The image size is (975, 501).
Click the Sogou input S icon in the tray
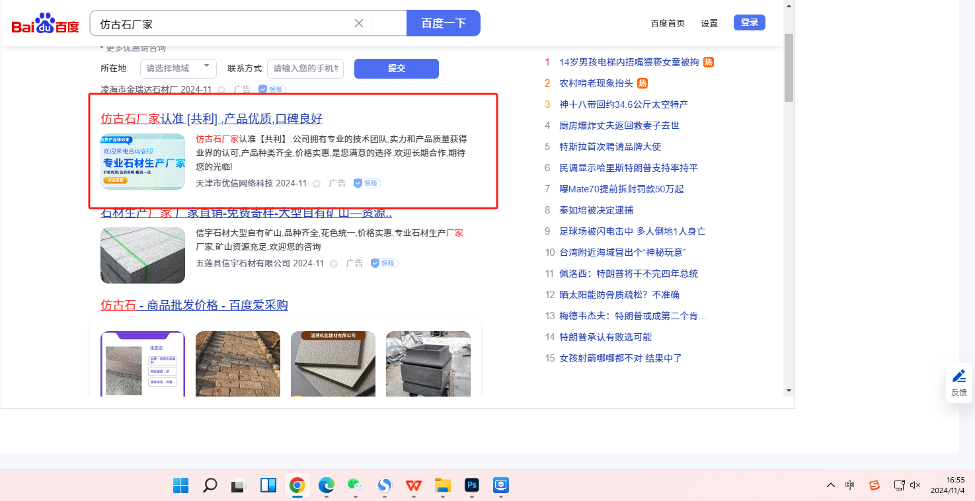pos(875,486)
